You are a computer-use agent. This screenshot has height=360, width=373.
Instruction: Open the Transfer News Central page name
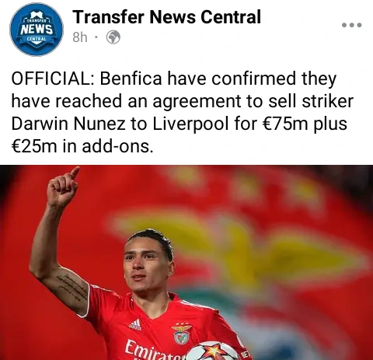point(167,17)
